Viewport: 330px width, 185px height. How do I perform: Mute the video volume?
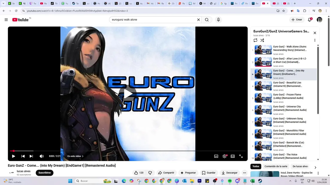point(42,156)
